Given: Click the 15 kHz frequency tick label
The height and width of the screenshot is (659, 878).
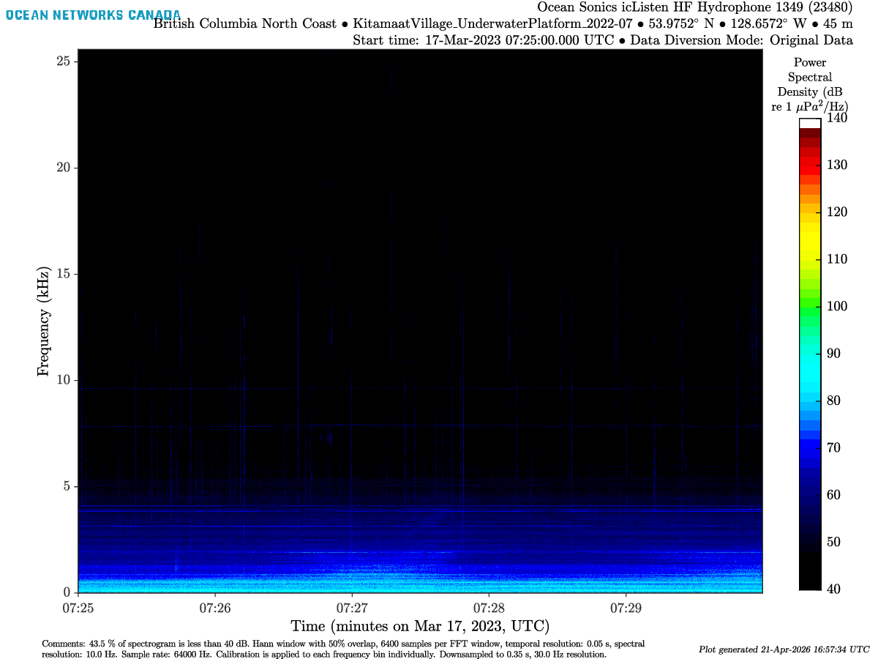Looking at the screenshot, I should (x=62, y=274).
